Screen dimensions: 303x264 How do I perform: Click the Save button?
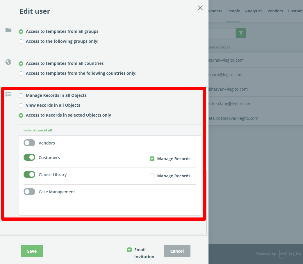click(x=32, y=251)
